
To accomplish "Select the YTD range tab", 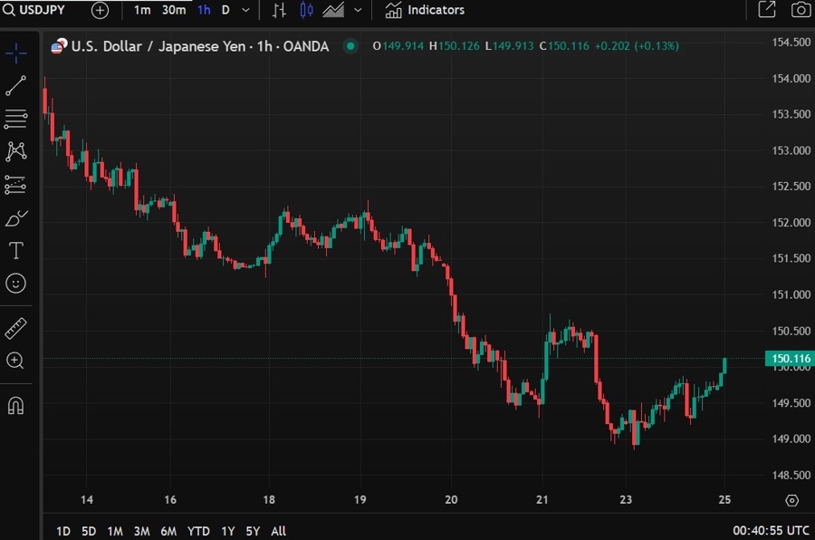I will click(198, 531).
